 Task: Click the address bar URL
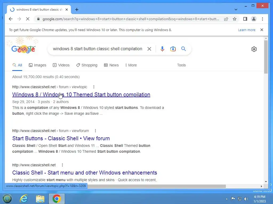pos(131,19)
